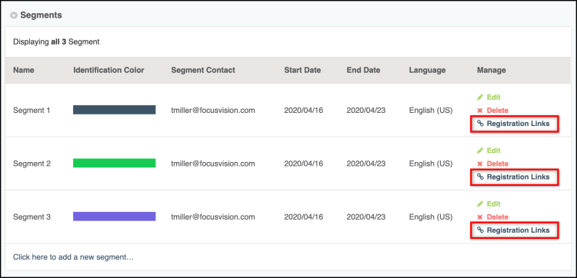Click 'Displaying all 3 Segment' text
Screen dimensions: 577x278
coord(56,42)
